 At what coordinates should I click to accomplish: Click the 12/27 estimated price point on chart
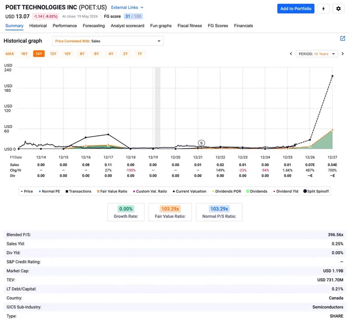(332, 76)
